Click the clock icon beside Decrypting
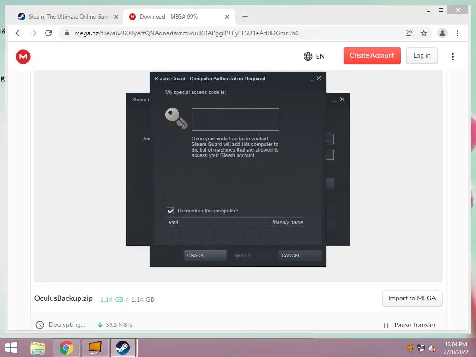Screen dimensions: 476x357 40,325
